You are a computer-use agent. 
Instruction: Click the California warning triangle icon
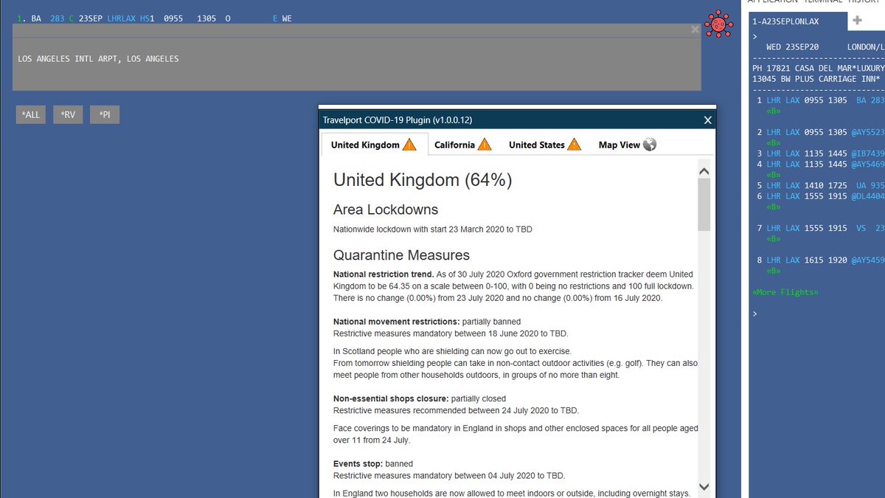(485, 145)
